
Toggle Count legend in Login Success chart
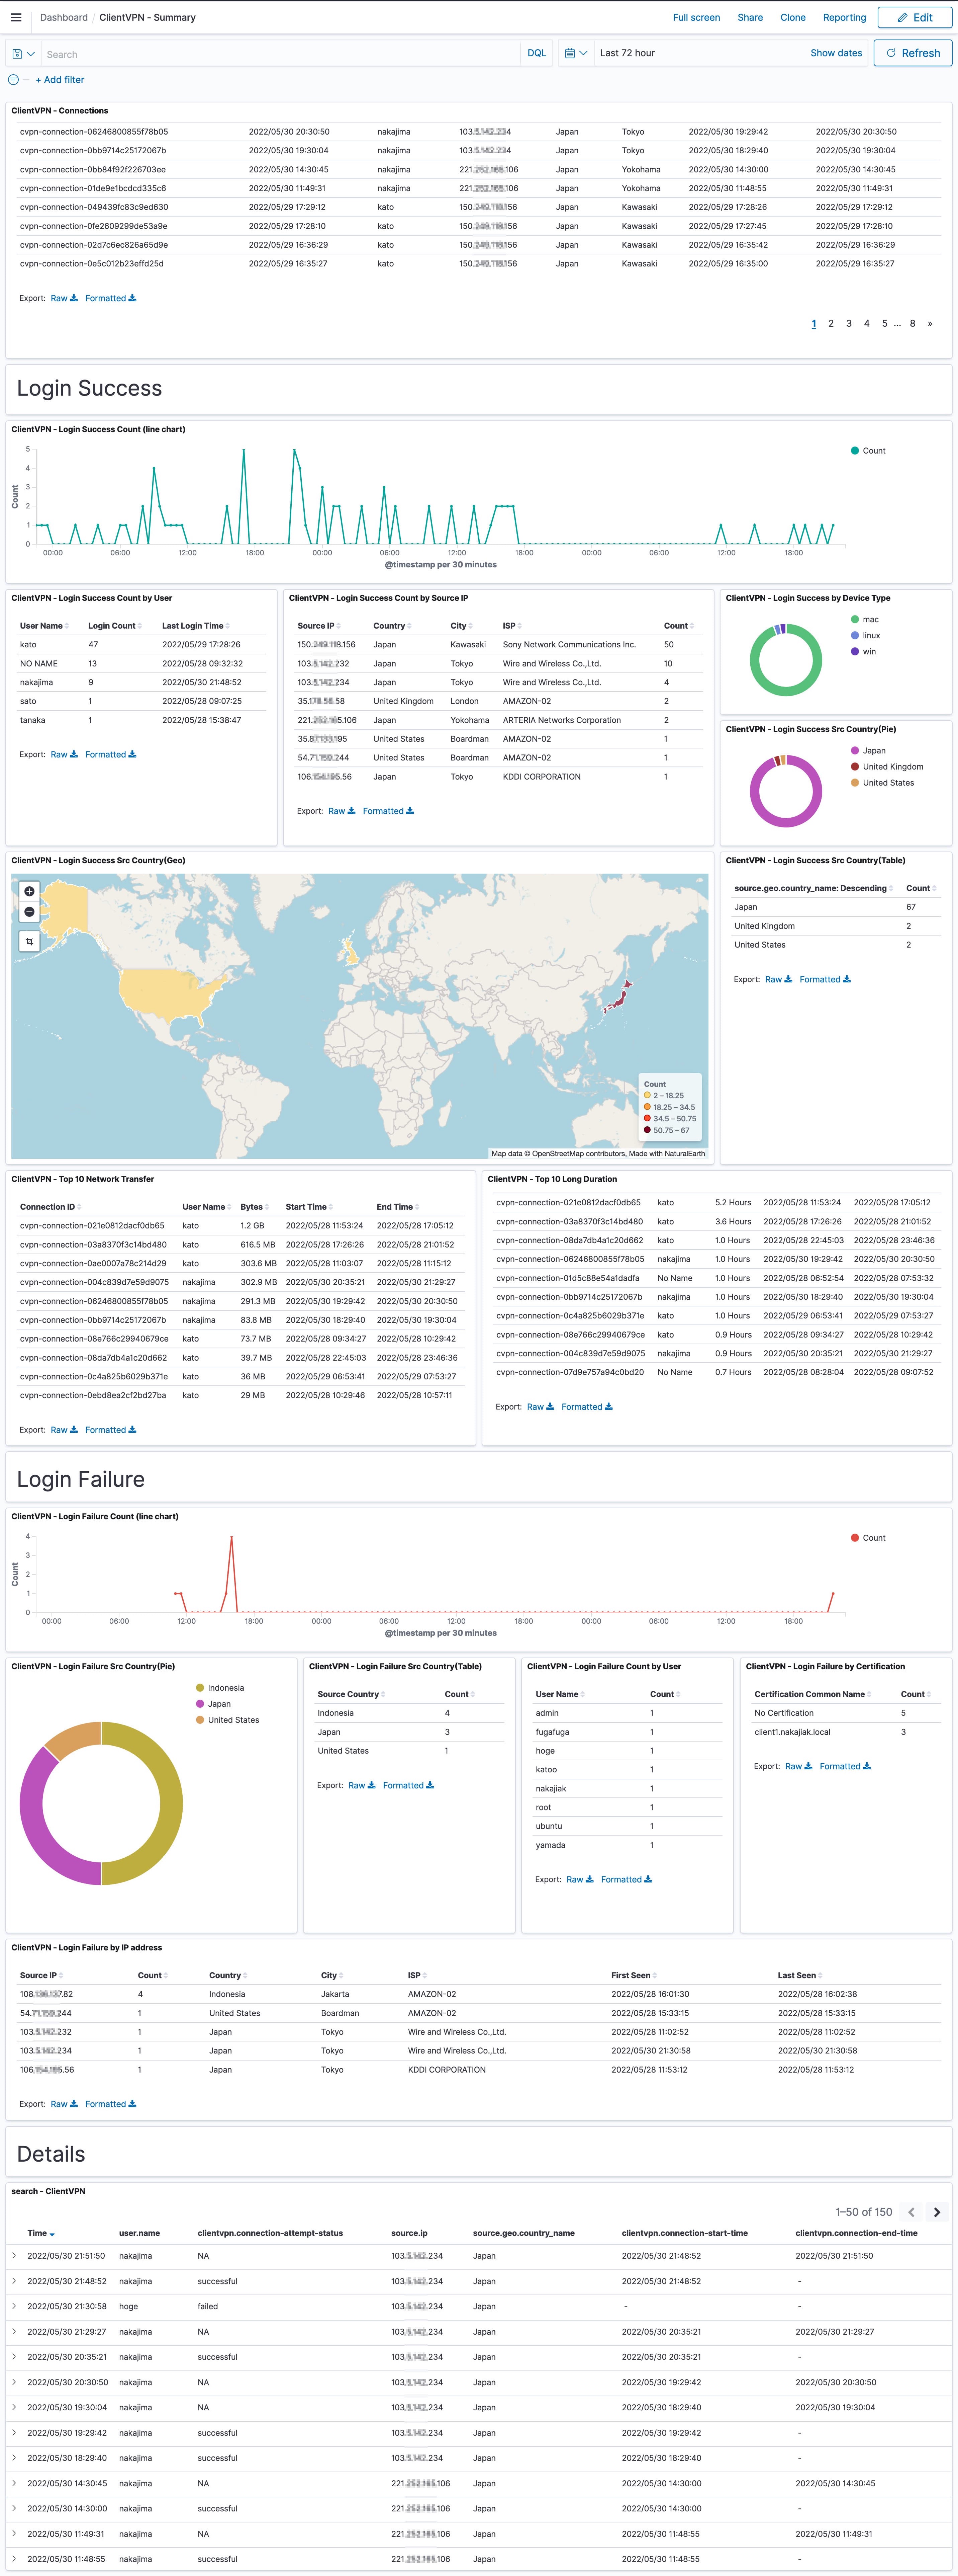[x=868, y=451]
